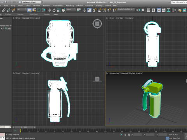Toggle the Percent Snap button
This screenshot has width=187, height=140.
point(104,10)
